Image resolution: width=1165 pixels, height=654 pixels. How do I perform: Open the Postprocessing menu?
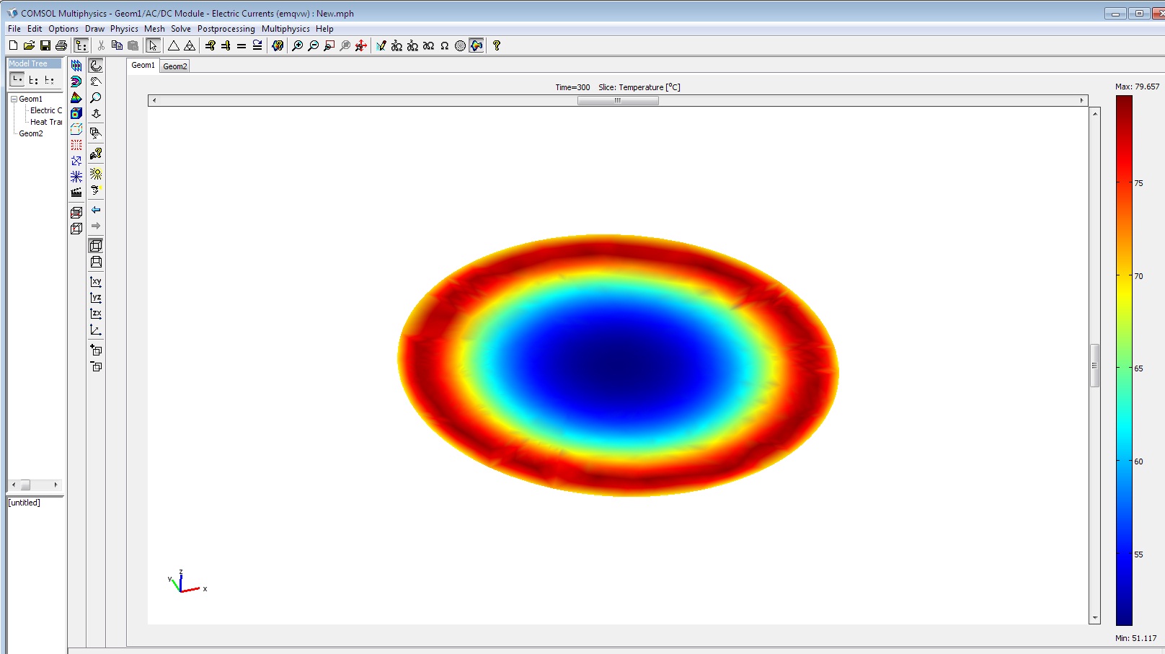click(x=226, y=29)
